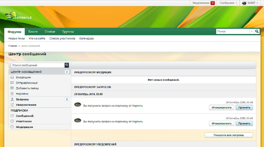Switch to the Блоги tab
The width and height of the screenshot is (264, 147).
tap(33, 31)
